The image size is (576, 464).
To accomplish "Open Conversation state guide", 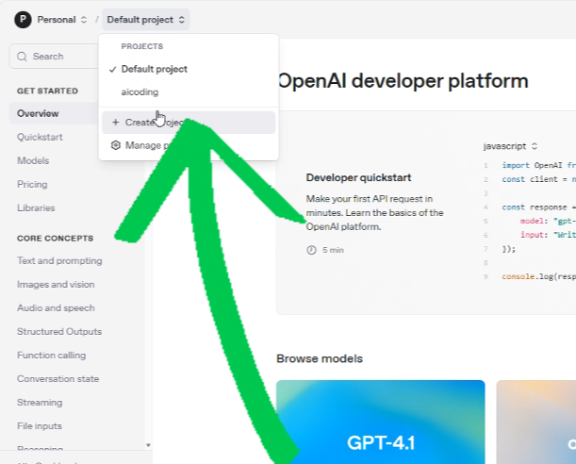I will point(58,379).
